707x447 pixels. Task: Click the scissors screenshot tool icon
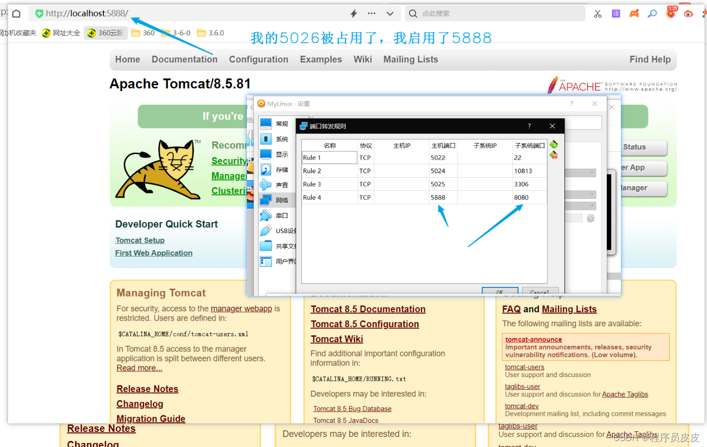click(598, 14)
